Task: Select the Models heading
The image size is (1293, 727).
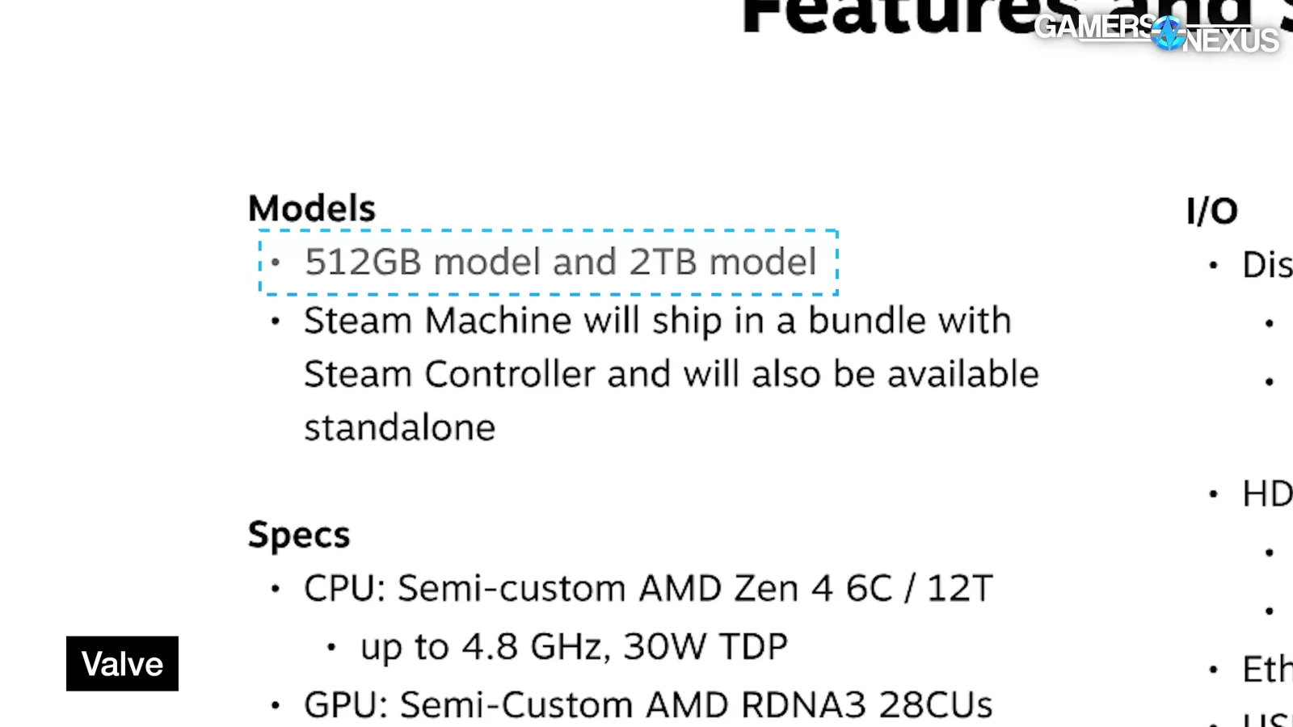Action: (312, 208)
